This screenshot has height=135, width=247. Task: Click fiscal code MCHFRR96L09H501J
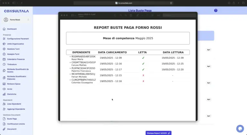83,74
